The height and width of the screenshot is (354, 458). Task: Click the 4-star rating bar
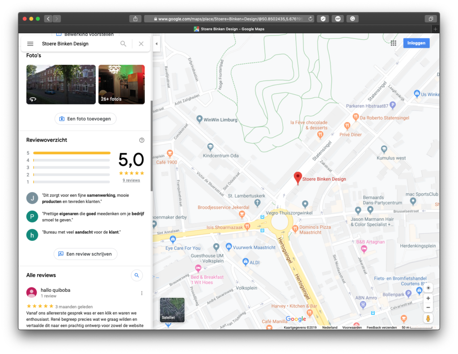pos(72,160)
